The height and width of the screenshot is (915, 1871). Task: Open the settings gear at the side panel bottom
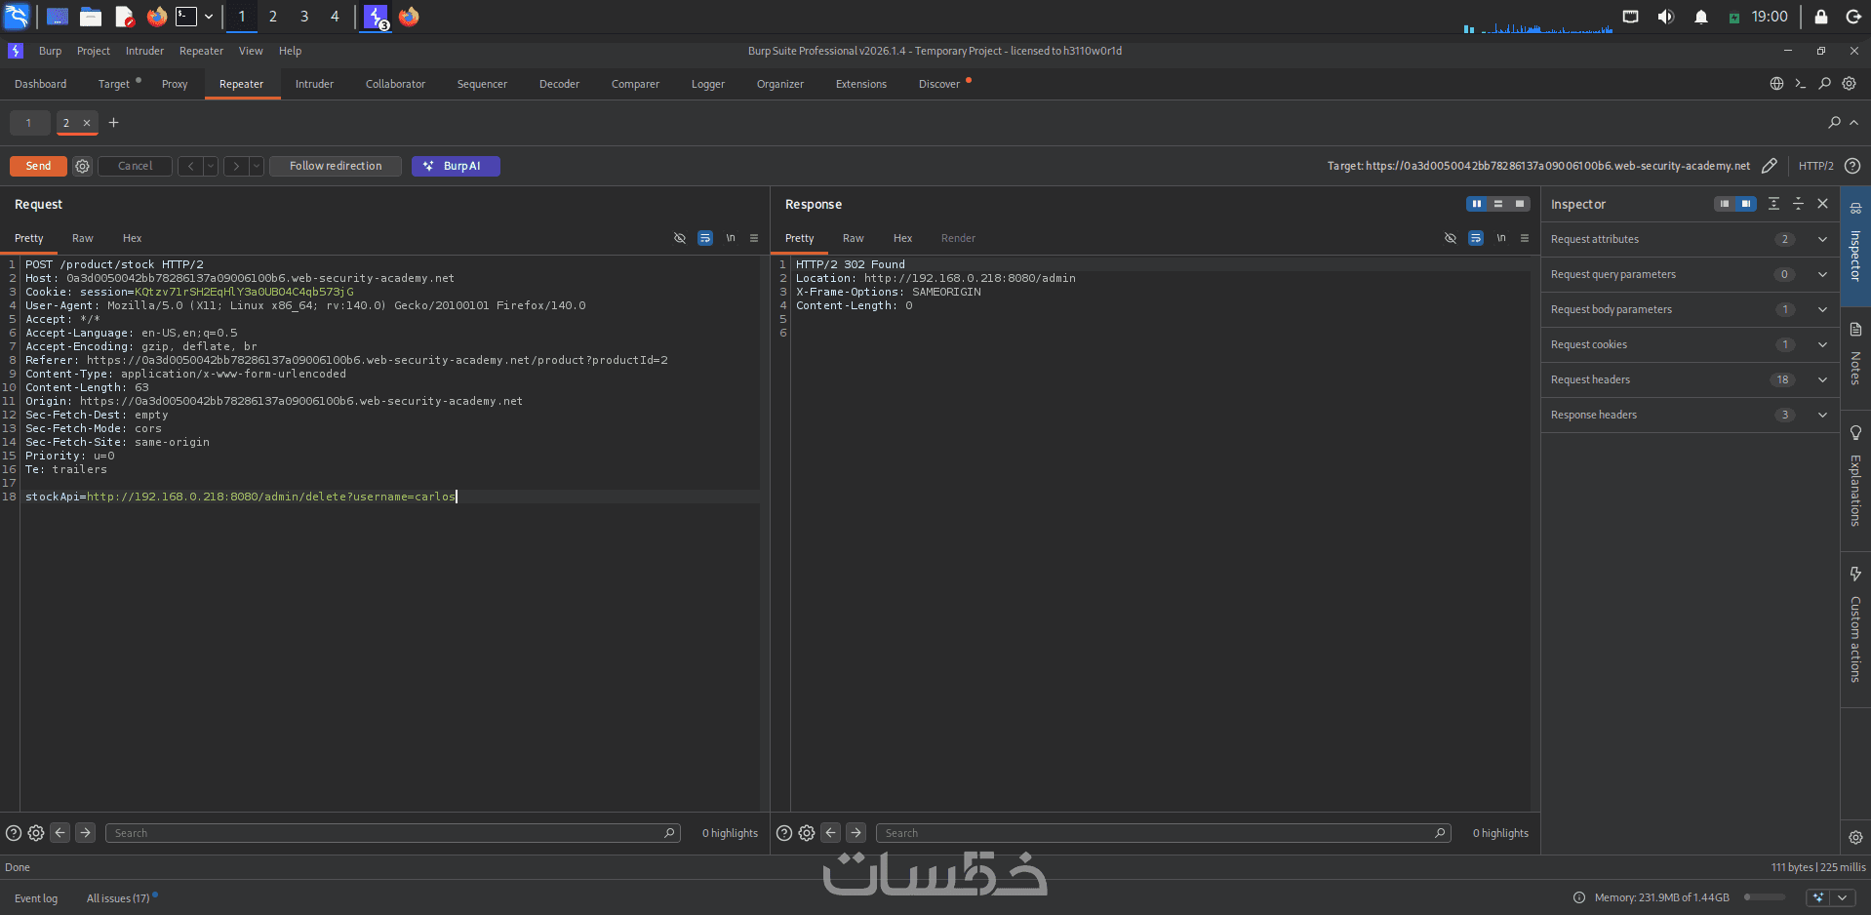(x=1855, y=837)
